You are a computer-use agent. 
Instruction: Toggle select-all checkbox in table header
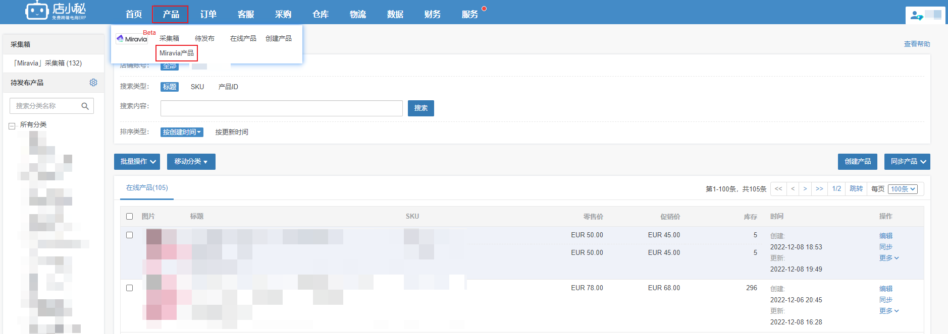pyautogui.click(x=130, y=216)
